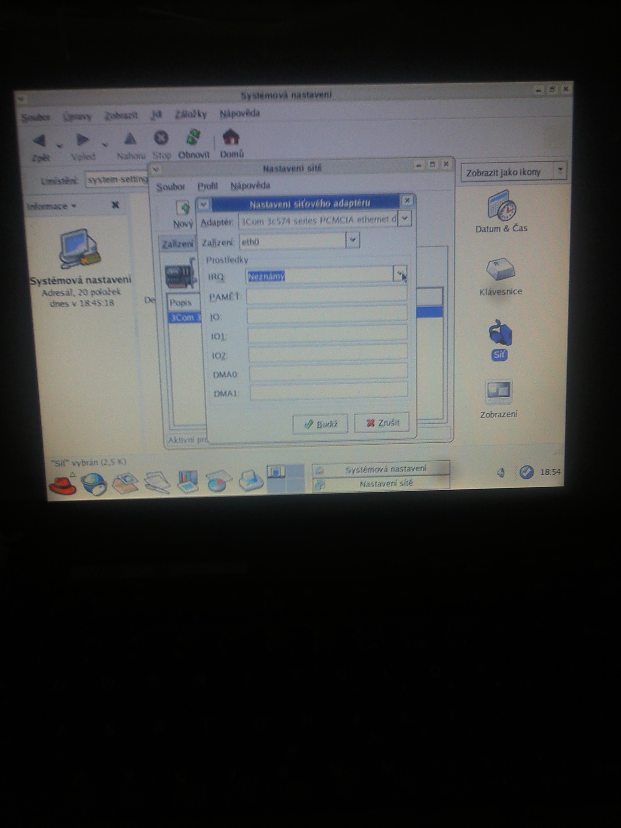621x828 pixels.
Task: Click the DMA1 input field
Action: (329, 391)
